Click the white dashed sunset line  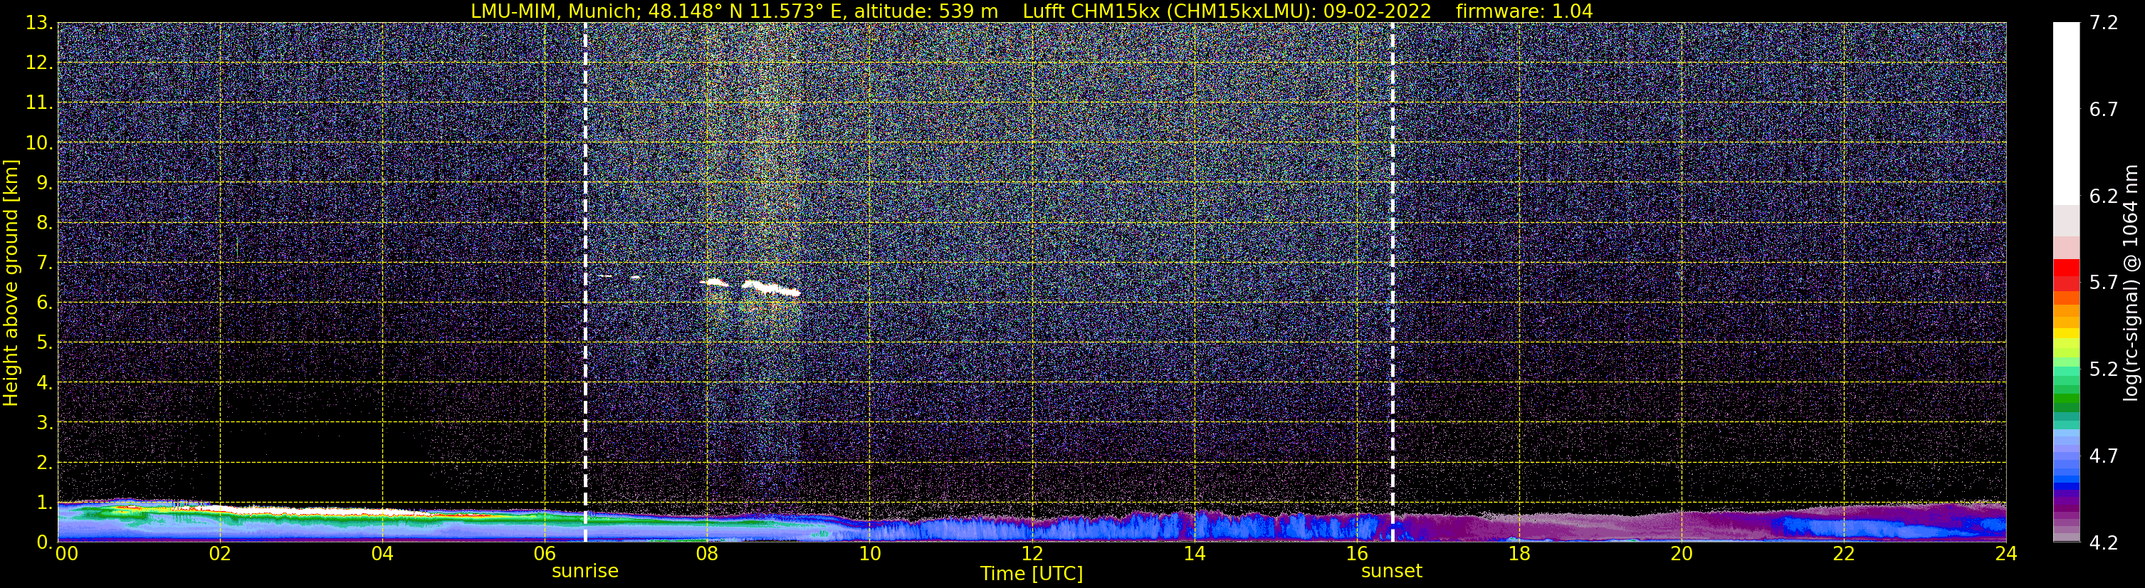tap(1393, 283)
